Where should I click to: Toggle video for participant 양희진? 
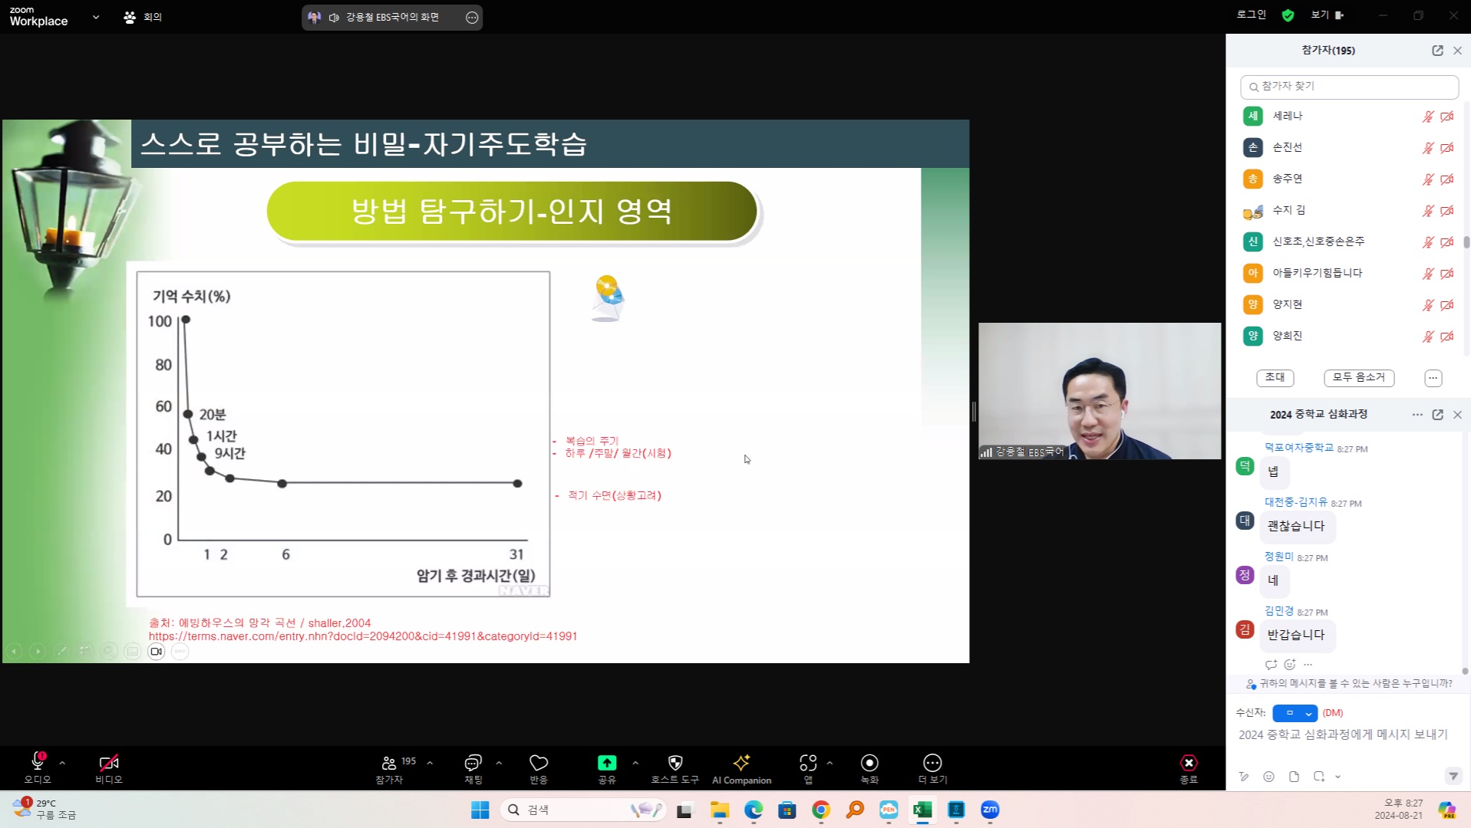pos(1447,337)
